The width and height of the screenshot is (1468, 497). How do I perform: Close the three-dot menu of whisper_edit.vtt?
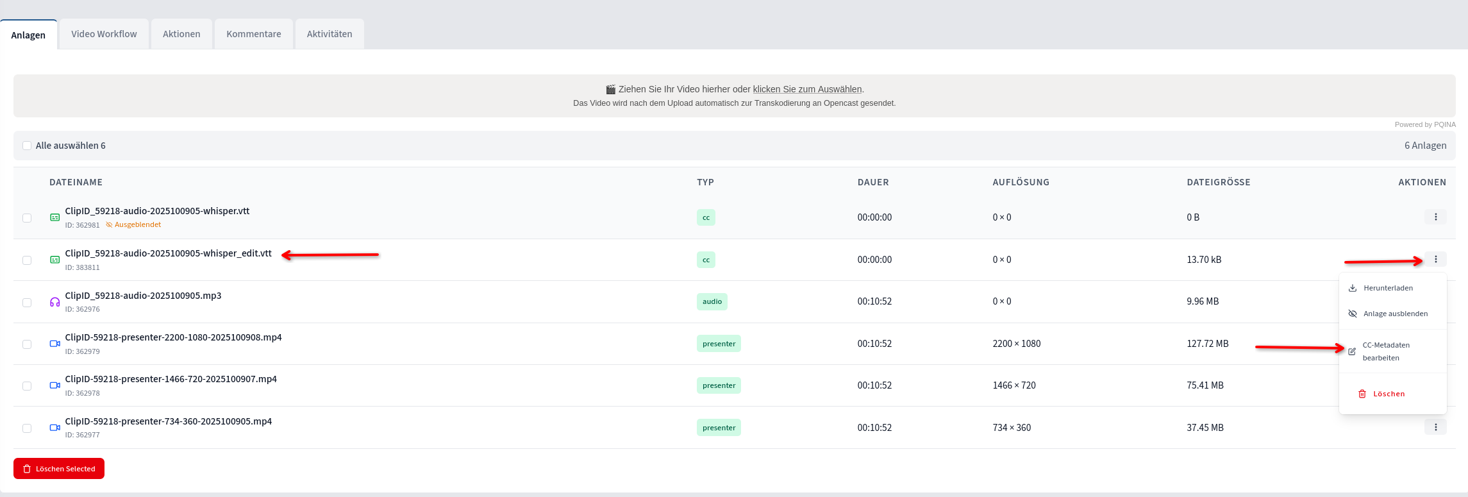[x=1435, y=260]
